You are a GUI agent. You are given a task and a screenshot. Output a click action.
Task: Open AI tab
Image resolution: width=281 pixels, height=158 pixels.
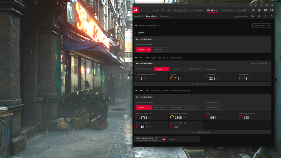tap(163, 10)
